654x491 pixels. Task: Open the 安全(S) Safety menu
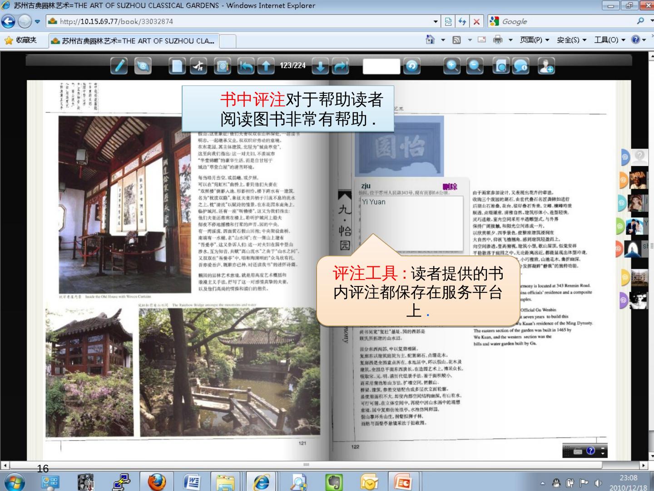(572, 40)
